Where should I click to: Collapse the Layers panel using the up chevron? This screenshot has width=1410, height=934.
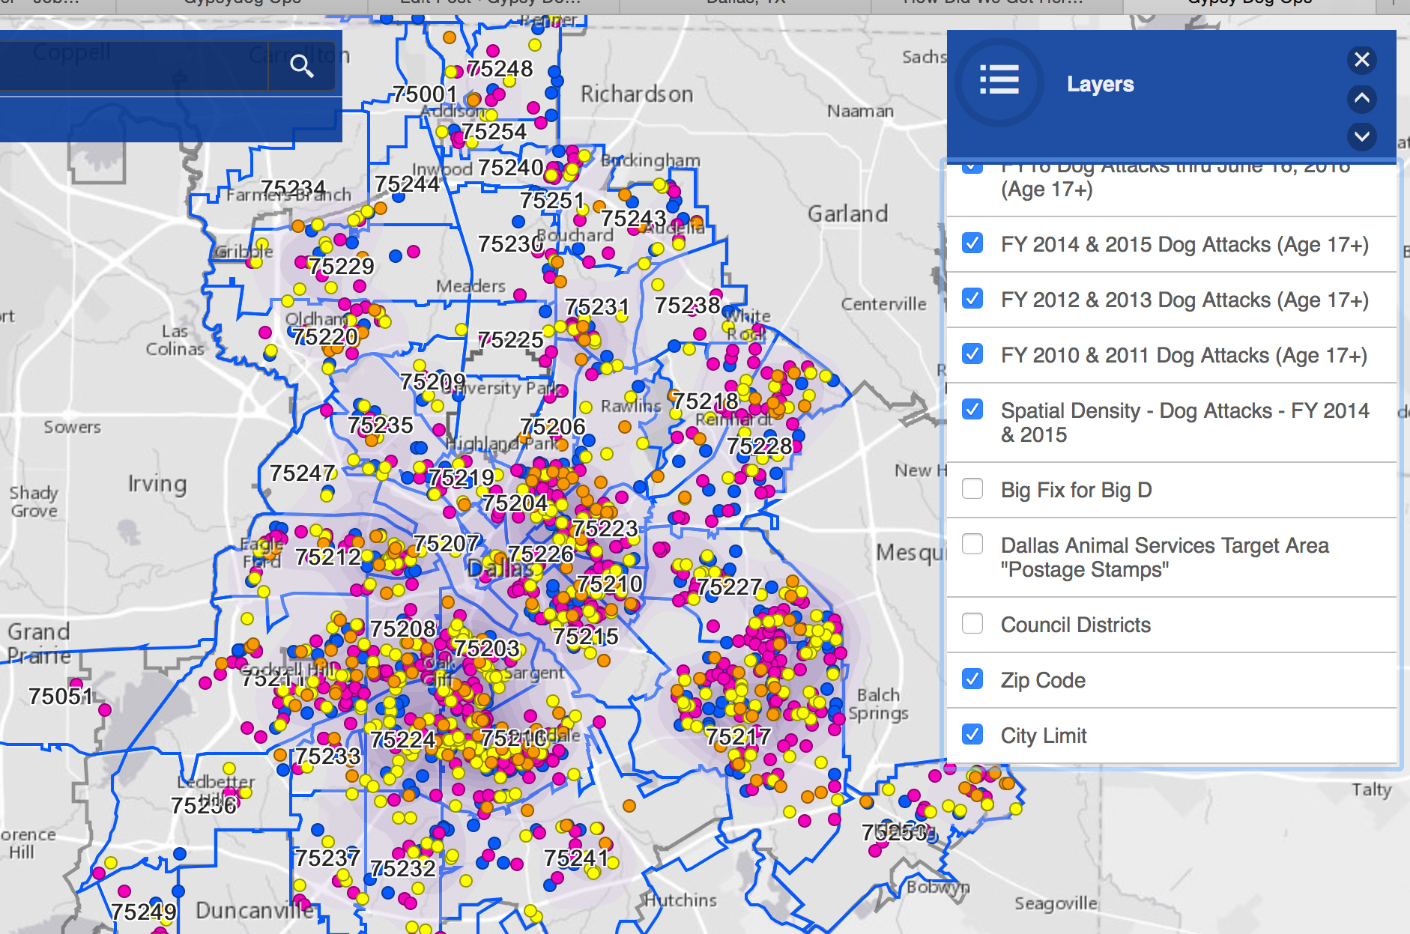1361,98
